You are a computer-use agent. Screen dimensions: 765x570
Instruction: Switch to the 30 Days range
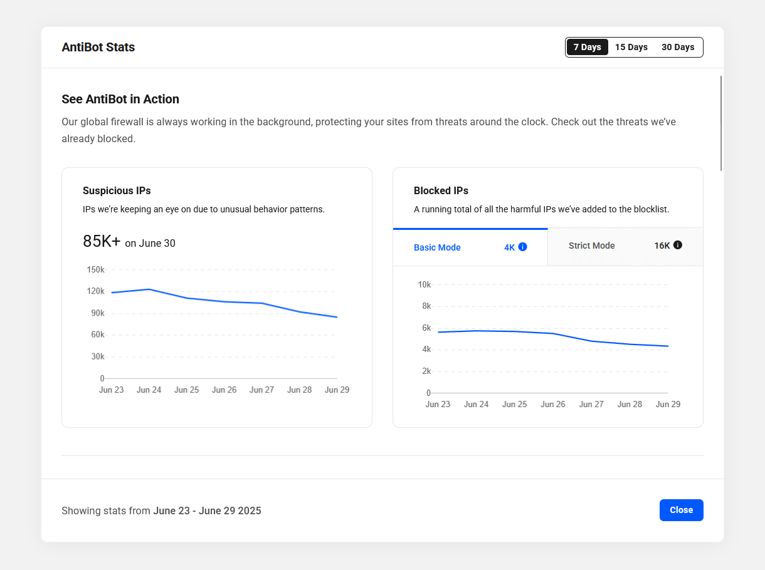pyautogui.click(x=678, y=47)
